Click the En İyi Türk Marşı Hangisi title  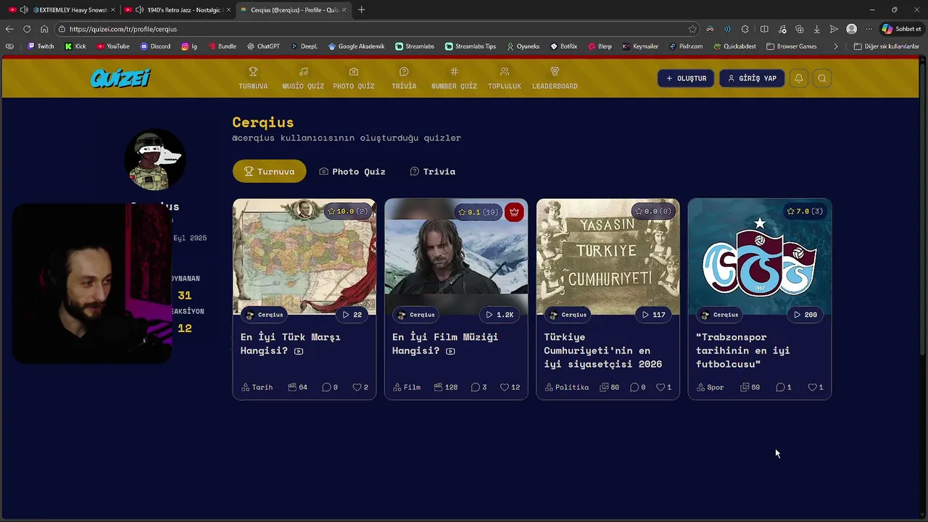[291, 344]
